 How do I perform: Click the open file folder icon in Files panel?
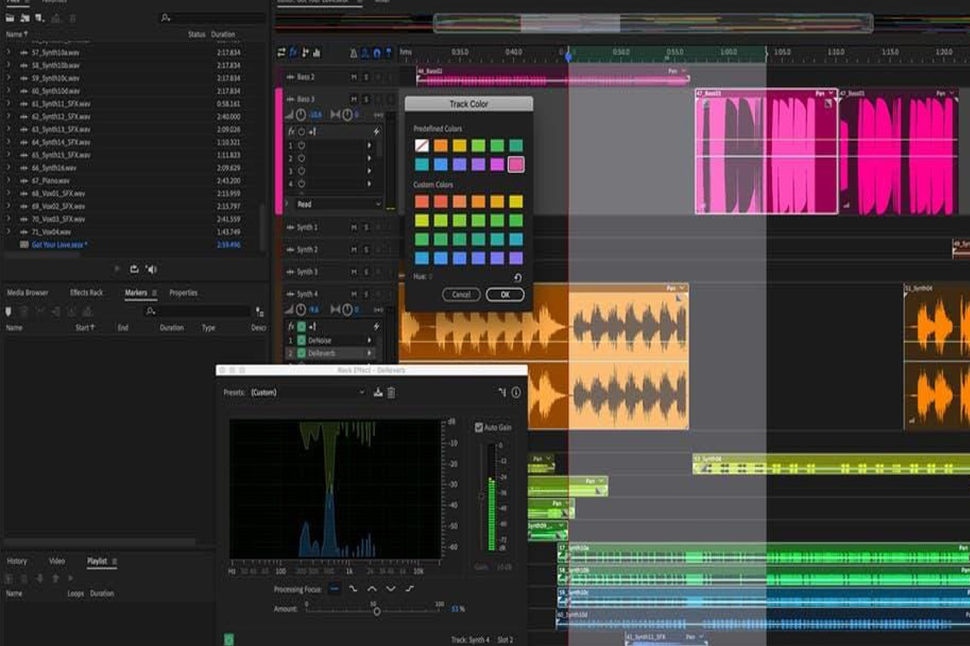click(10, 18)
